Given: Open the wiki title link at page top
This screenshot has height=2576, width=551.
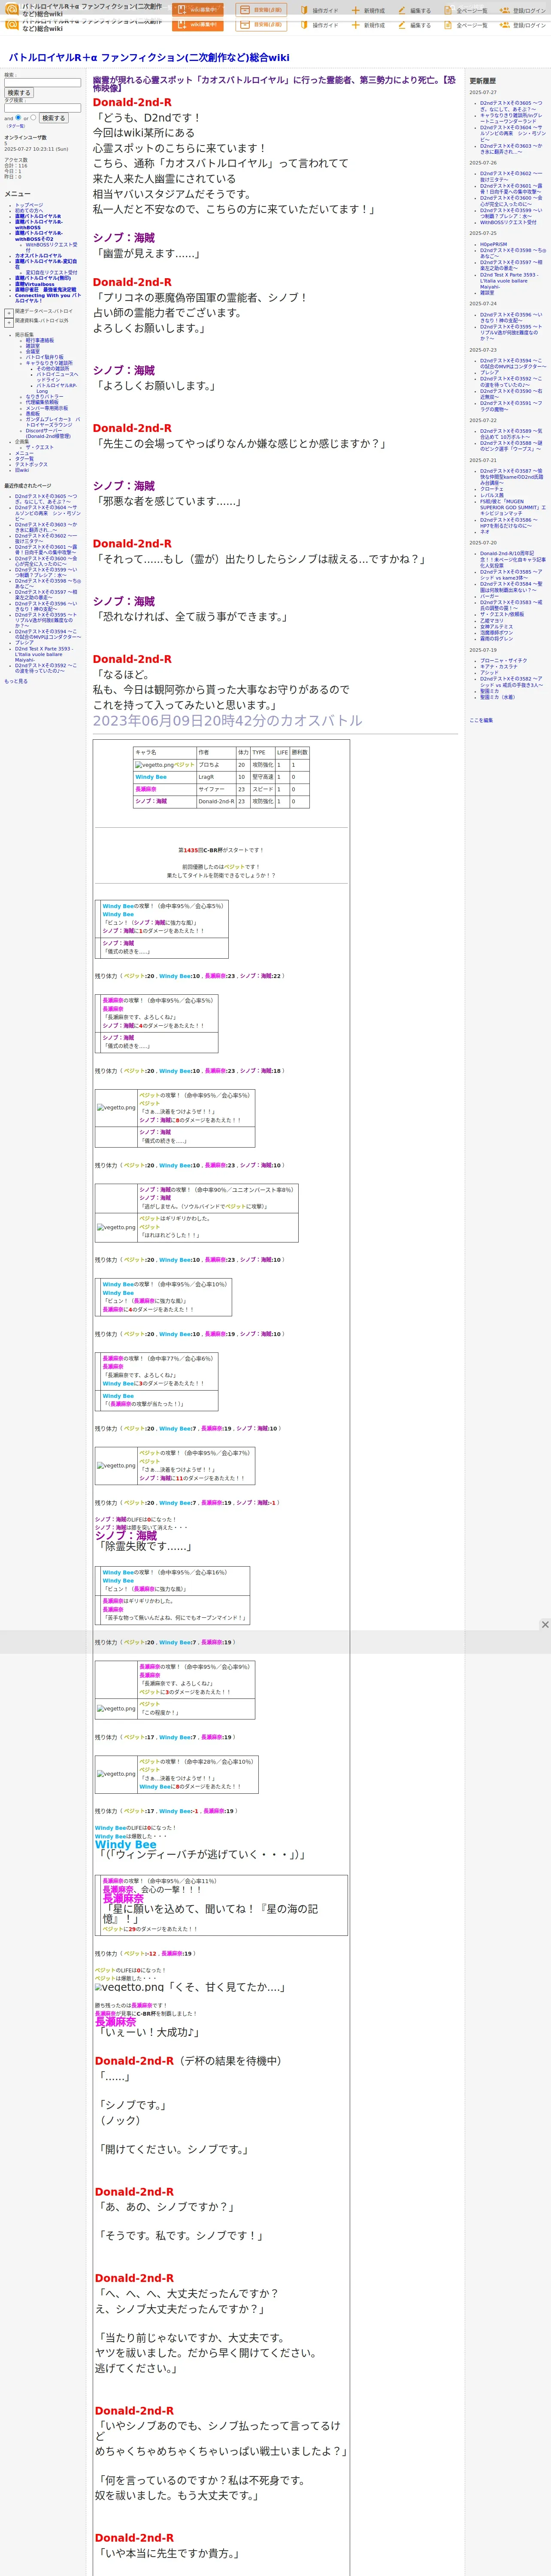Looking at the screenshot, I should tap(149, 58).
